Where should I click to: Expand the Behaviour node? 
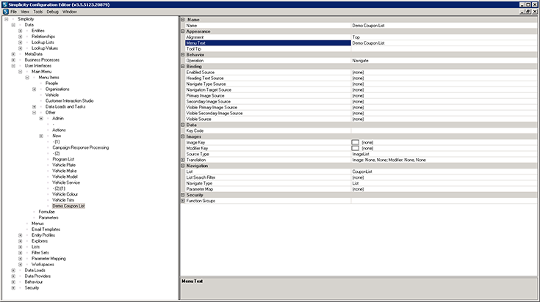pos(13,282)
